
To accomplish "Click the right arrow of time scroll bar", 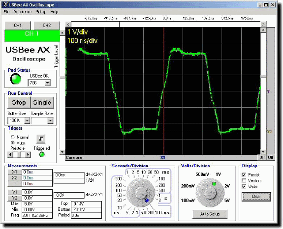I will 263,24.
